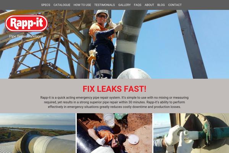Screen dimensions: 229x153
Task: Go to the CATALOGUE page
Action: (x=62, y=5)
